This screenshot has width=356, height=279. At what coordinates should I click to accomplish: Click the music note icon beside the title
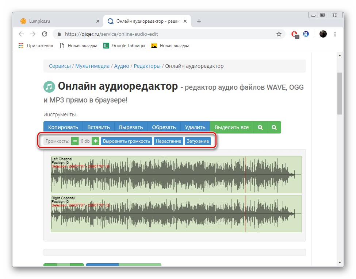50,87
